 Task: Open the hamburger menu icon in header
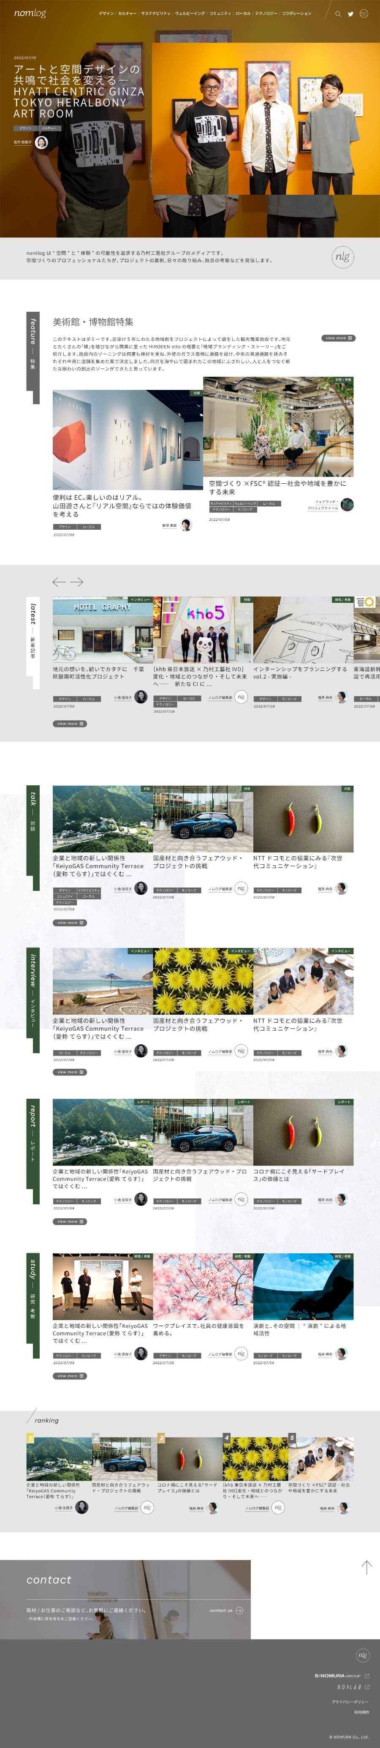[364, 14]
